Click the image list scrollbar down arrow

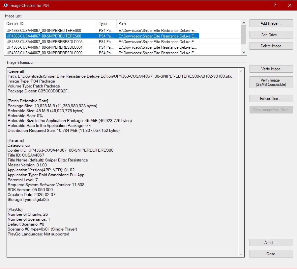click(244, 52)
